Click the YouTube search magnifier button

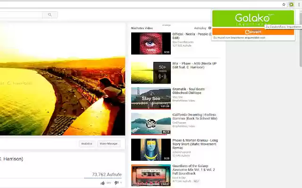click(50, 15)
